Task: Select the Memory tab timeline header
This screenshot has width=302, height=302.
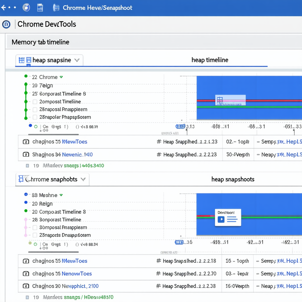Action: 40,42
